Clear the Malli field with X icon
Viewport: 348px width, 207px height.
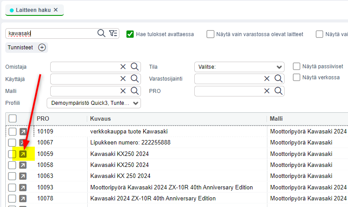pyautogui.click(x=123, y=91)
